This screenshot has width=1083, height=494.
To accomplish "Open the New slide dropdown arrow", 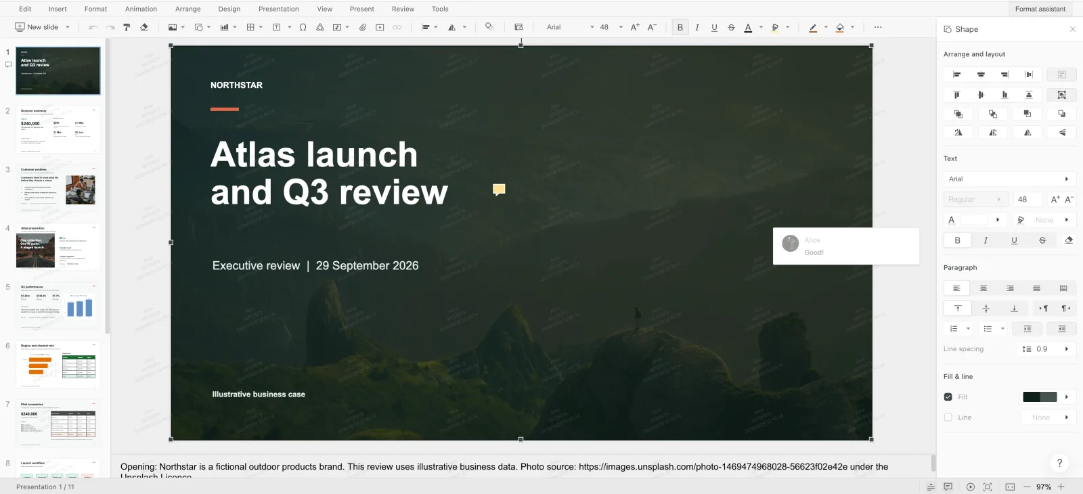I will point(68,27).
